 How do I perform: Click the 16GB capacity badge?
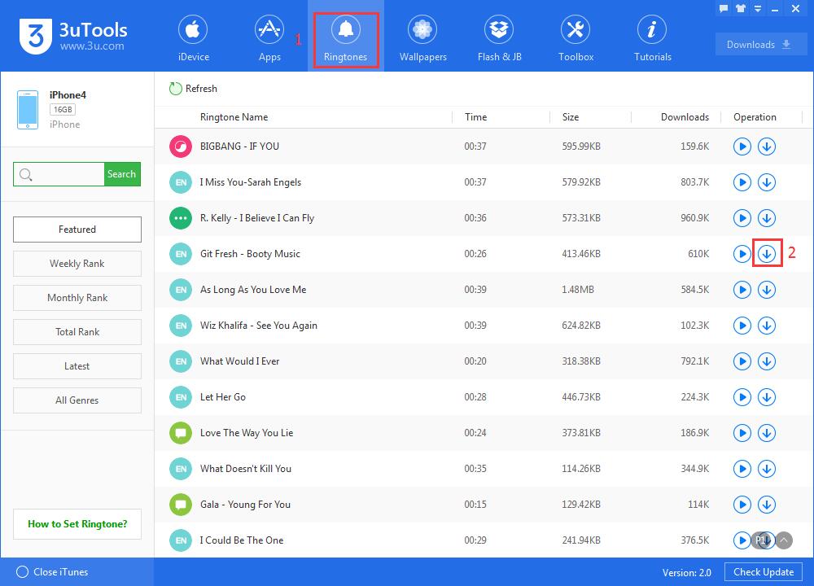pos(63,110)
